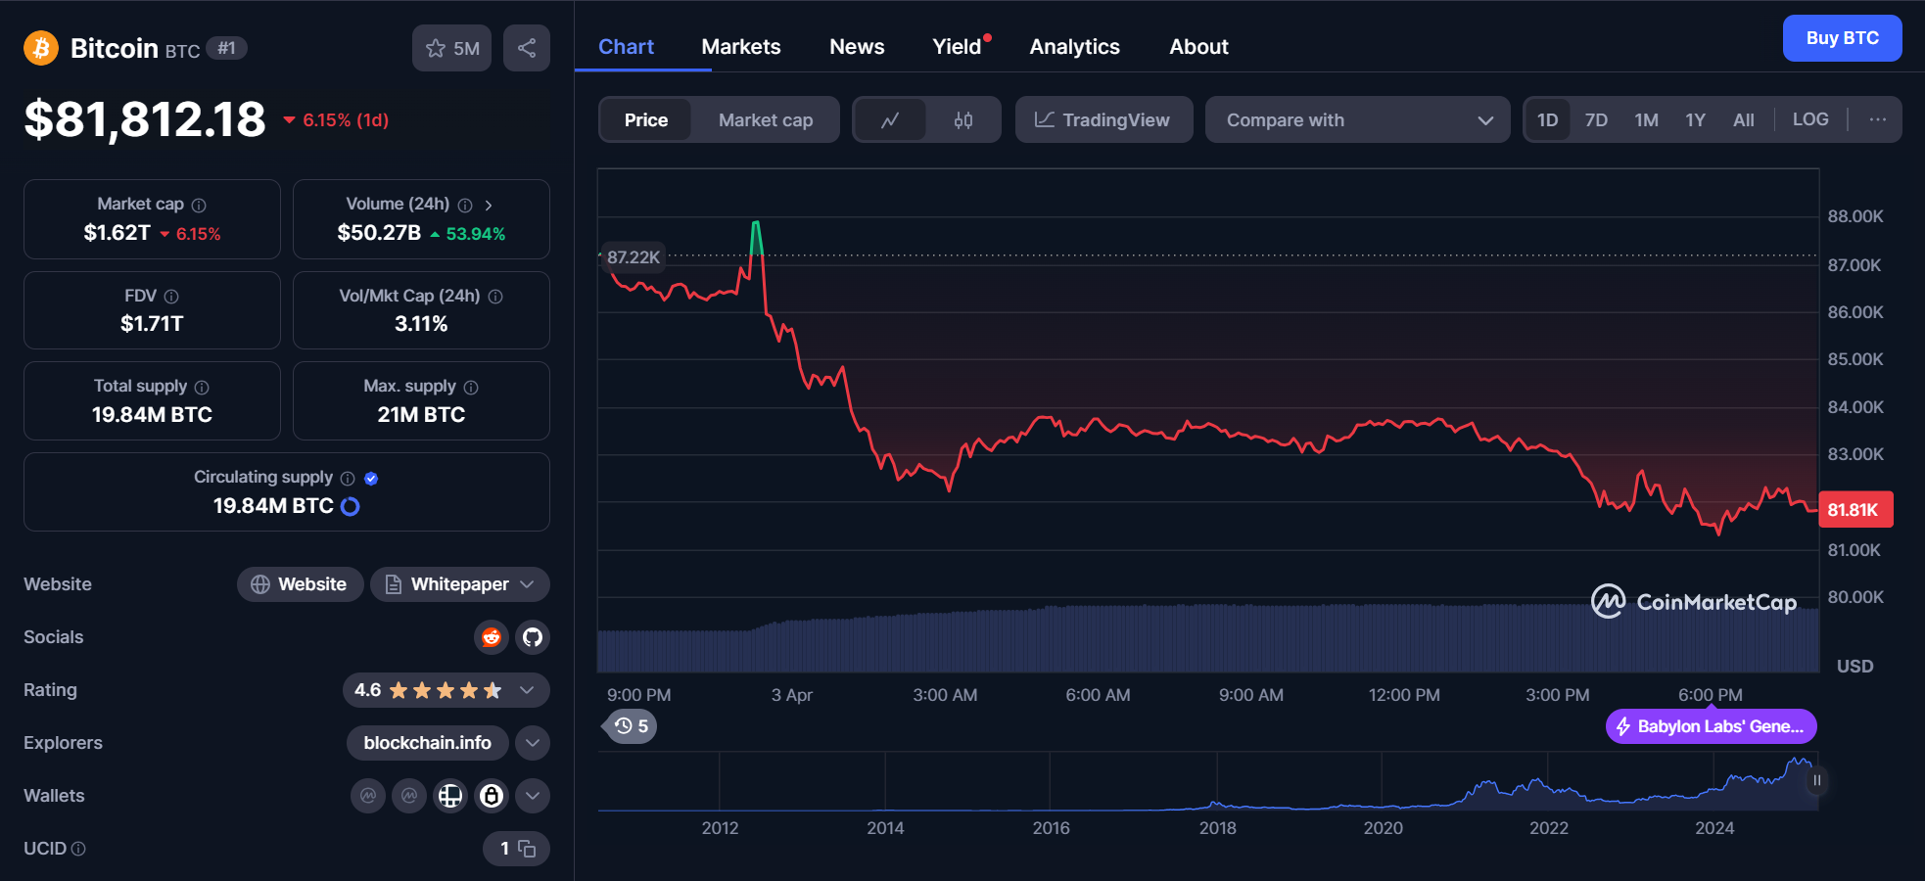Click the share icon button

click(x=527, y=48)
